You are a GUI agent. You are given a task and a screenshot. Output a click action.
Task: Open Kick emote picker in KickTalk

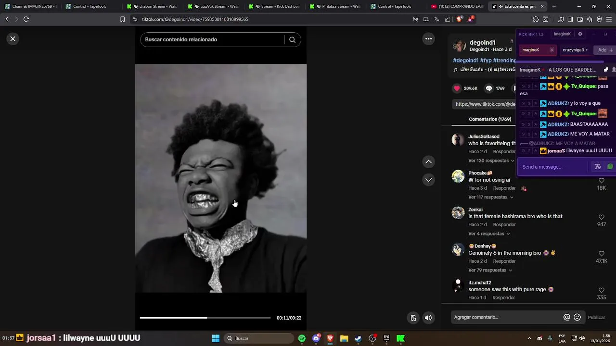pos(610,167)
